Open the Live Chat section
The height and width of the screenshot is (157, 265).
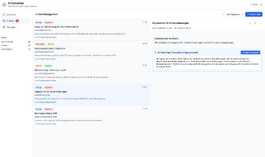coord(16,15)
